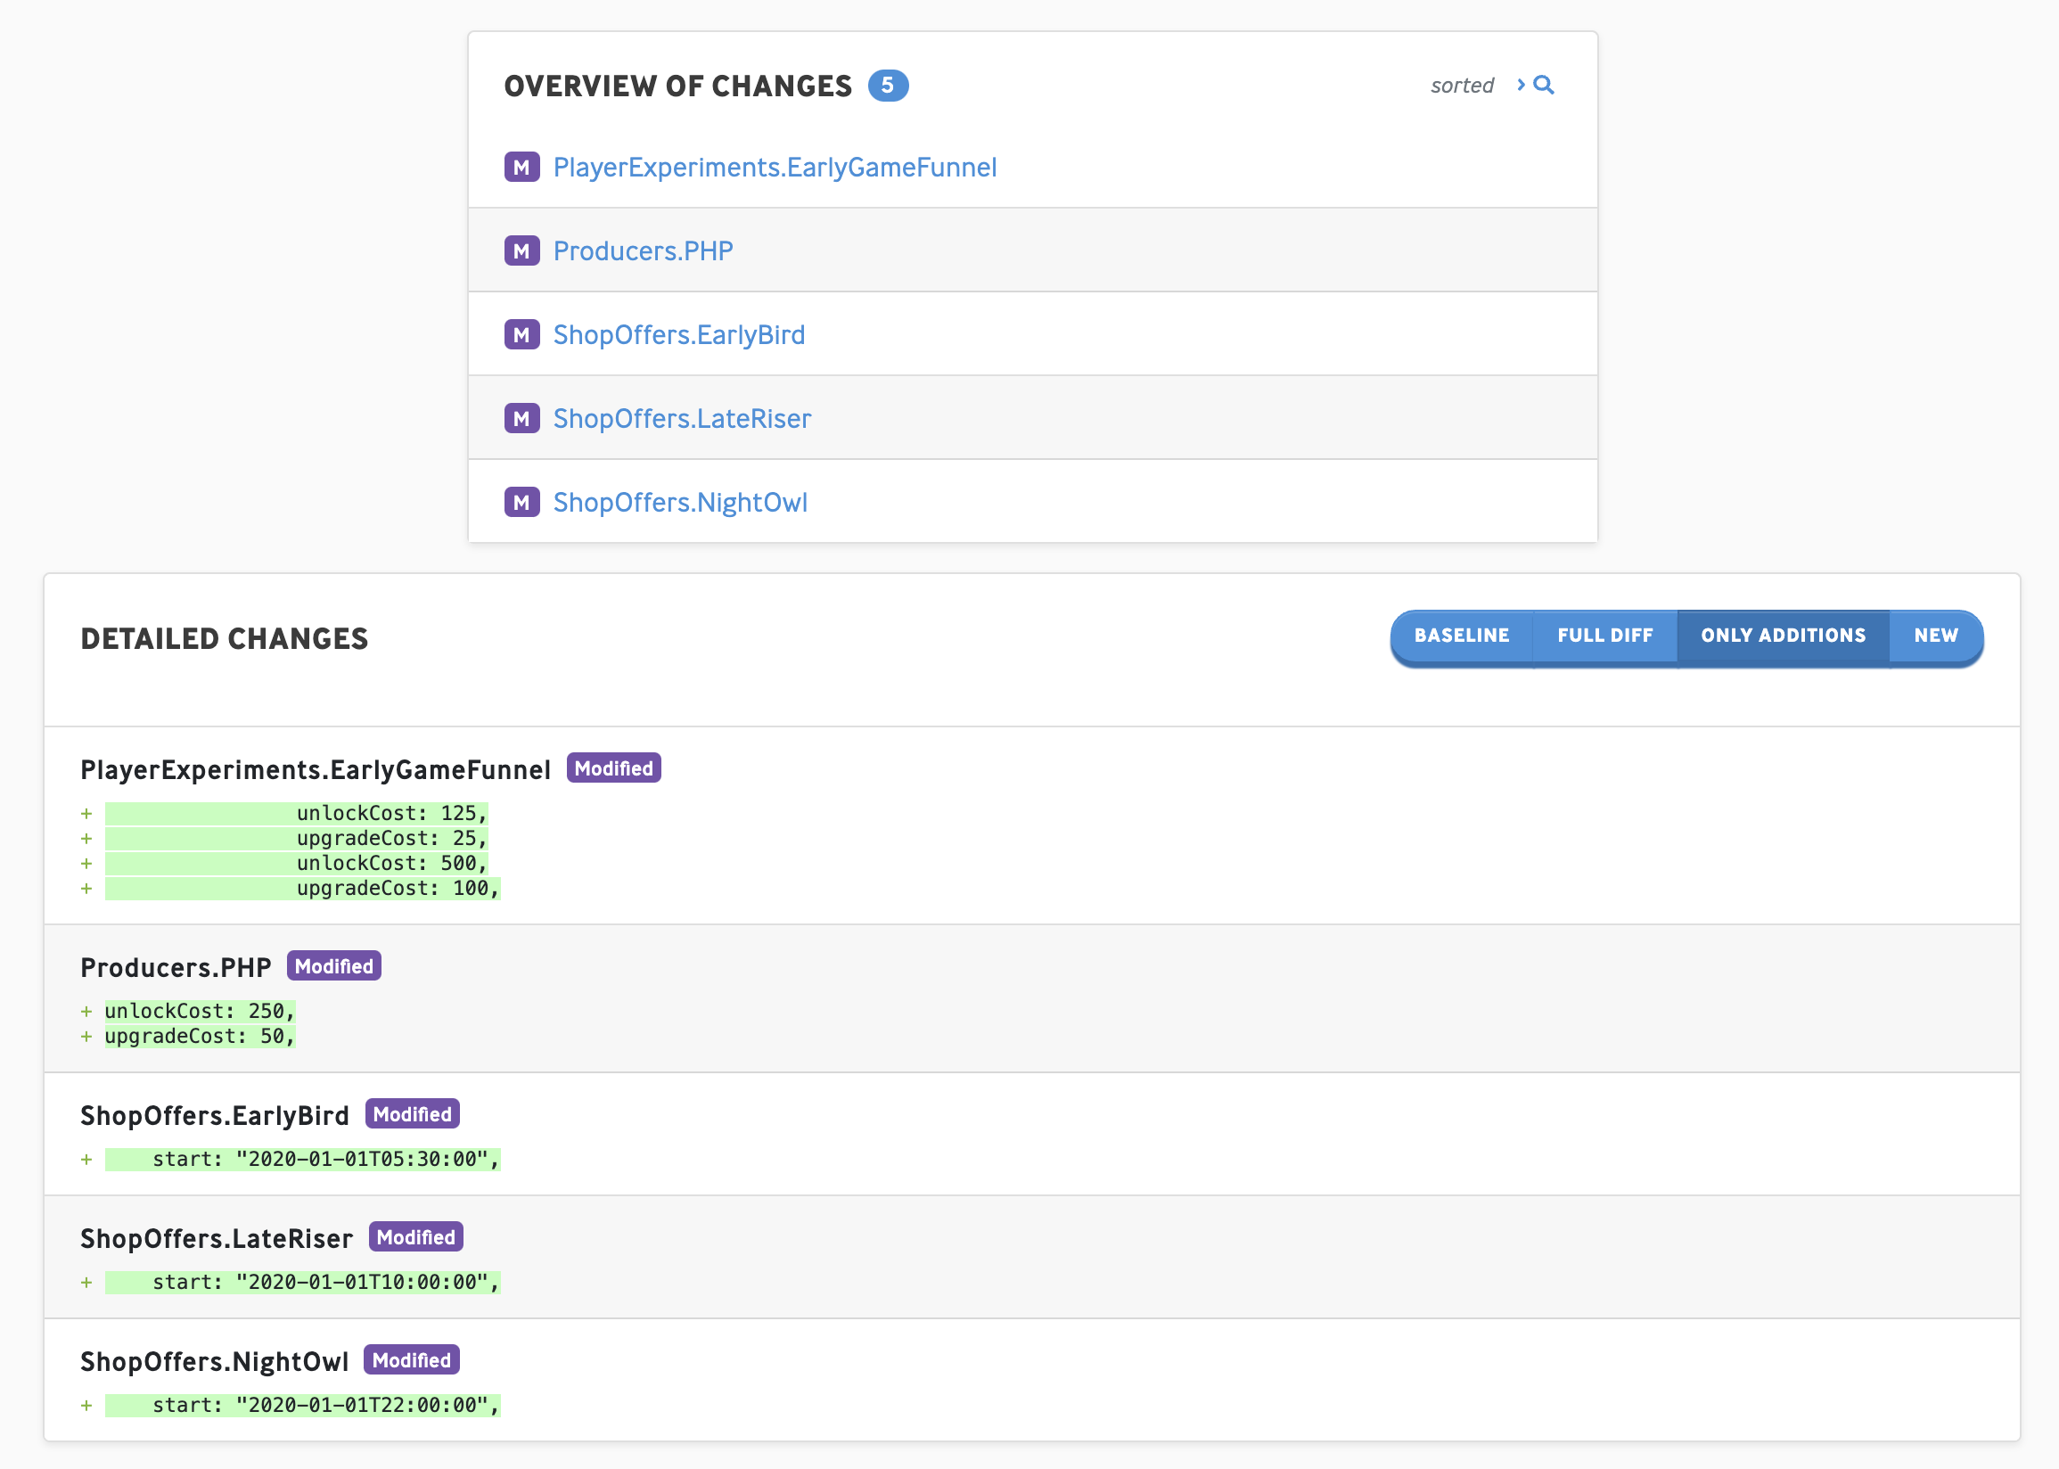Click the Modified badge of ShopOffers.EarlyBird

click(x=413, y=1114)
